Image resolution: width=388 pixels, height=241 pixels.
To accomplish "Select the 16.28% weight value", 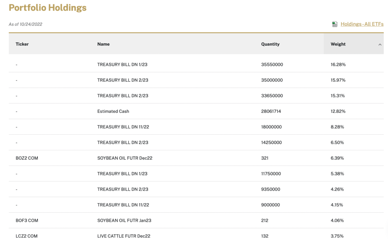I will pyautogui.click(x=338, y=65).
